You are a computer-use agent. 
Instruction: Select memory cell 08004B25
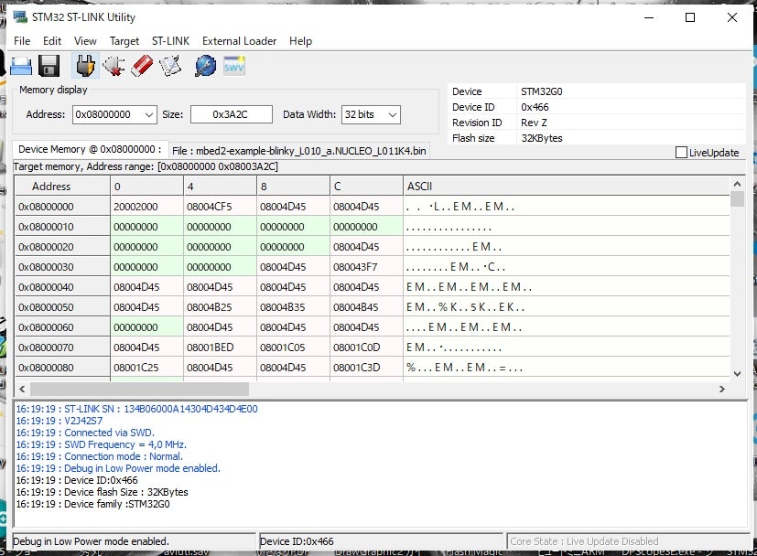pos(221,307)
